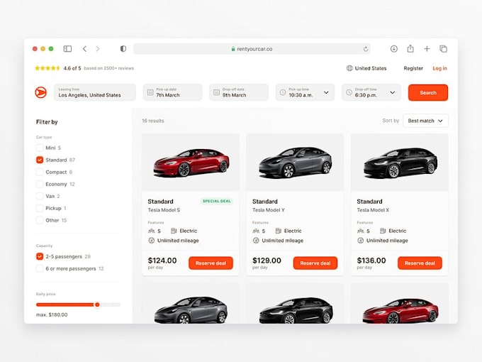Reload the page with refresh icon
The image size is (482, 362).
pyautogui.click(x=366, y=49)
